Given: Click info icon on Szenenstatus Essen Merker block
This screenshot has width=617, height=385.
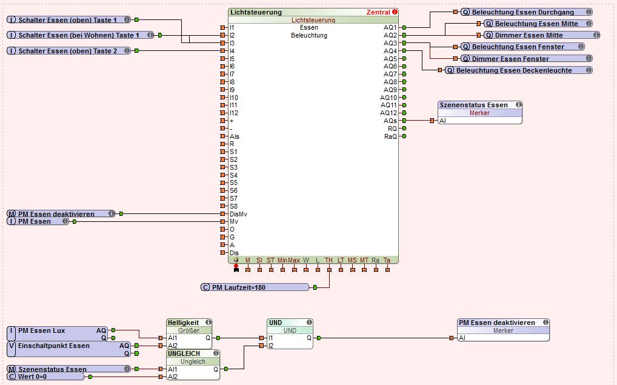Looking at the screenshot, I should point(519,105).
